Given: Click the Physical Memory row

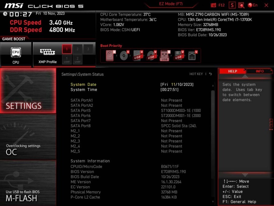Looking at the screenshot, I should [136, 192].
